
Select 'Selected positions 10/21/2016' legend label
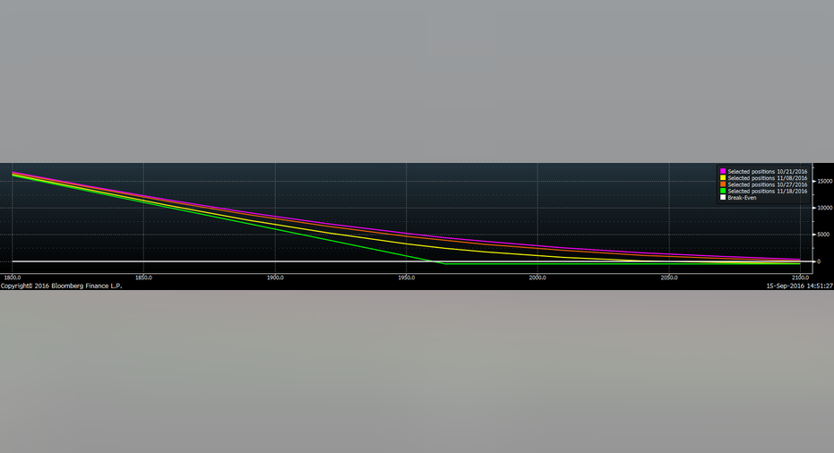[x=767, y=171]
